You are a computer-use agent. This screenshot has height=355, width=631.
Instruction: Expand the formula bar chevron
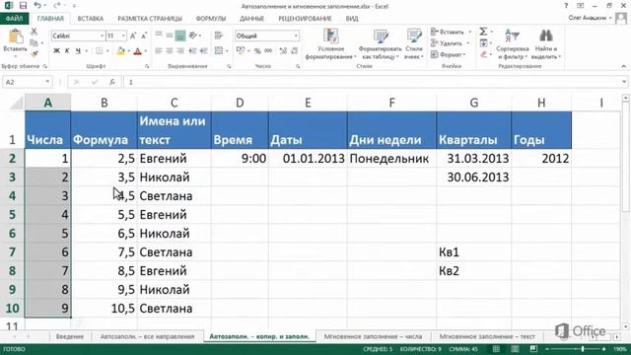[x=624, y=82]
